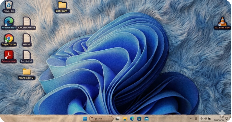The image size is (232, 122).
Task: Open Microsoft Store from the taskbar
Action: pos(139,119)
